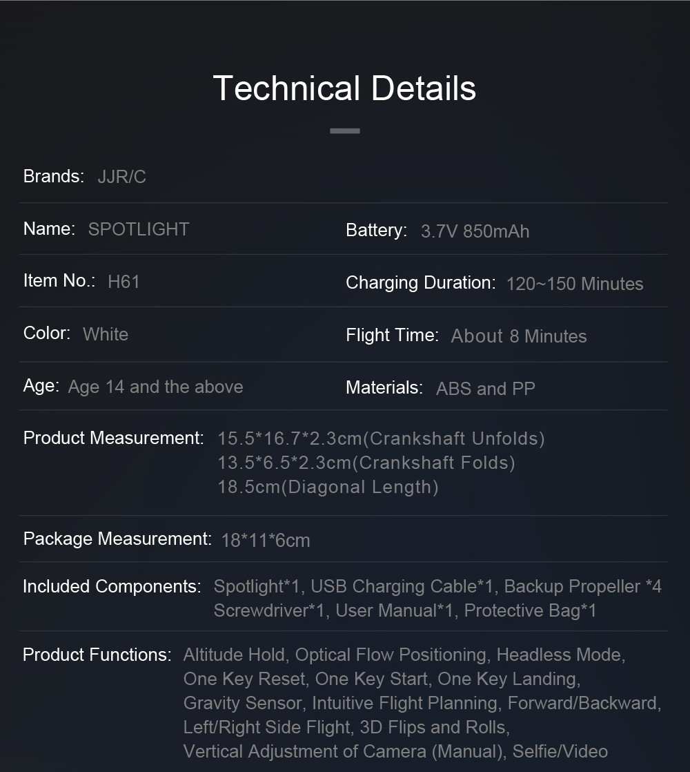Image resolution: width=690 pixels, height=772 pixels.
Task: Click the USB Charging Cable*1 component
Action: tap(402, 586)
